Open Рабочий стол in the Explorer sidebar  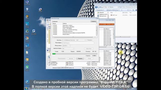pyautogui.click(x=102, y=16)
